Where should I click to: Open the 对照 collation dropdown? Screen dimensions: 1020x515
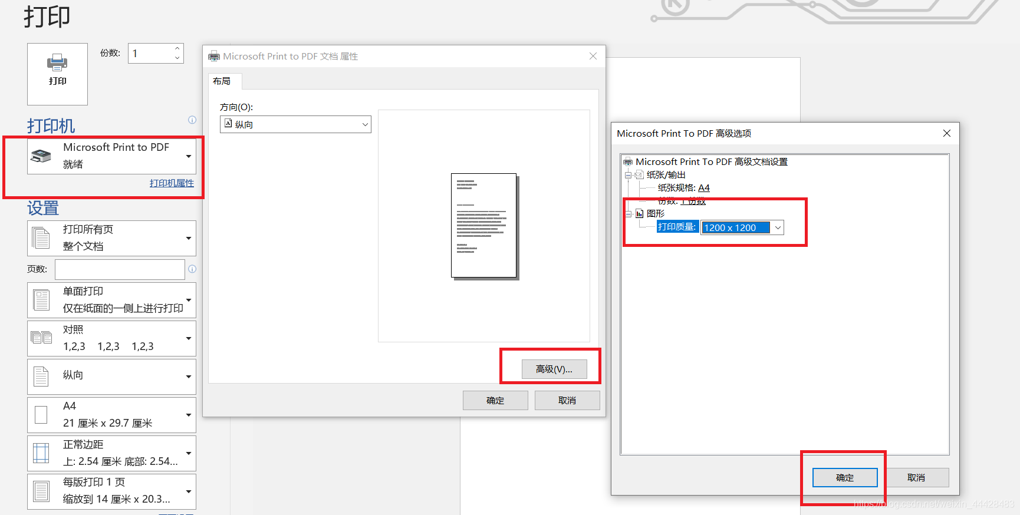tap(111, 338)
